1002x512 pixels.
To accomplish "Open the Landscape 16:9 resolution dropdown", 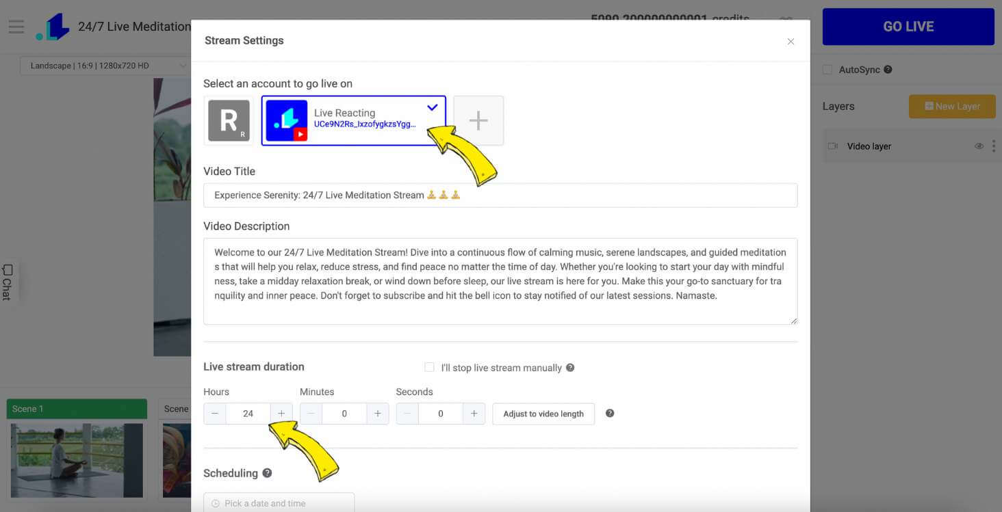I will 104,66.
